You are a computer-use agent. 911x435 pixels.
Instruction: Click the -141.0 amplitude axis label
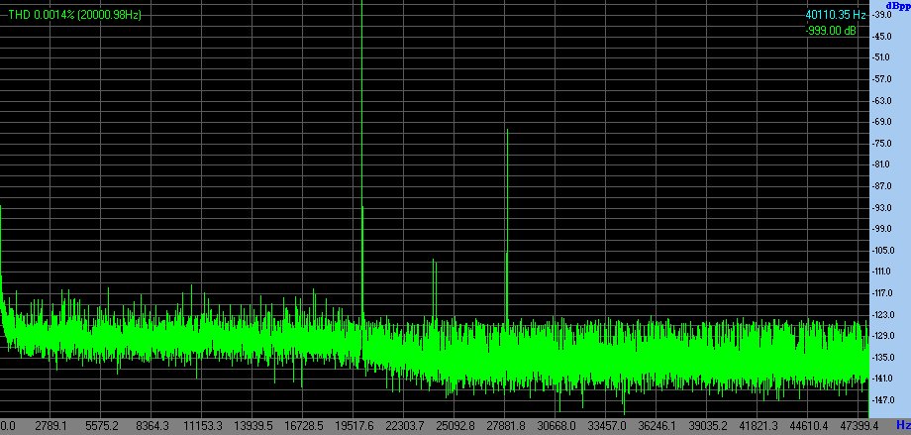pyautogui.click(x=884, y=379)
